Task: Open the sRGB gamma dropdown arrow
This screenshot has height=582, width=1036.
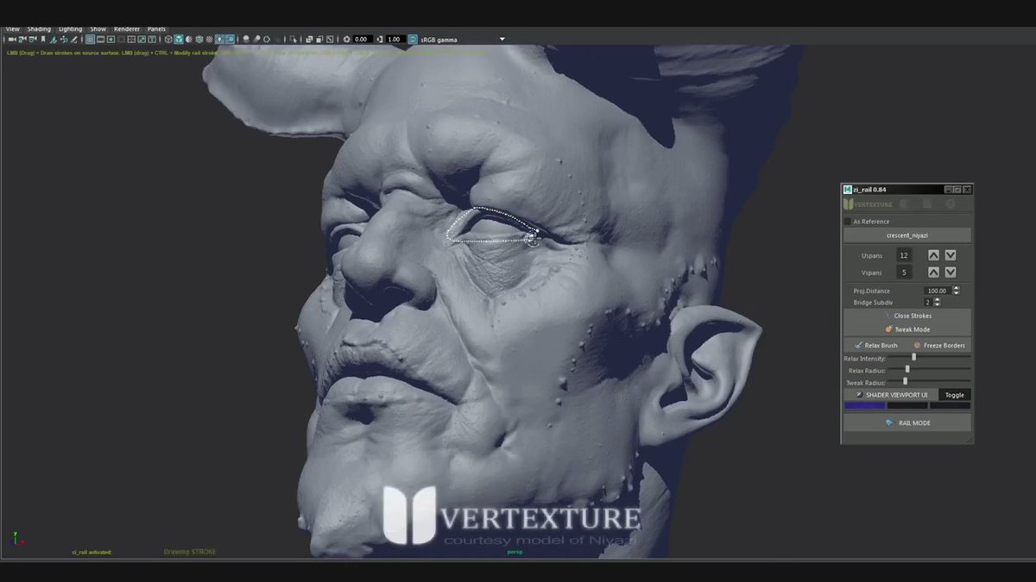Action: 502,40
